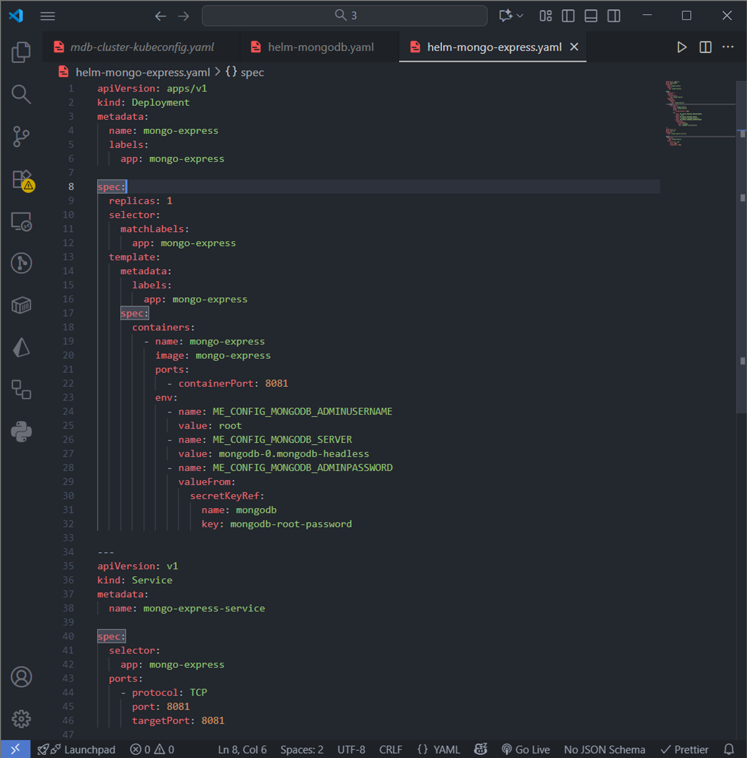Screen dimensions: 747x758
Task: Open the Accounts menu
Action: [x=21, y=677]
